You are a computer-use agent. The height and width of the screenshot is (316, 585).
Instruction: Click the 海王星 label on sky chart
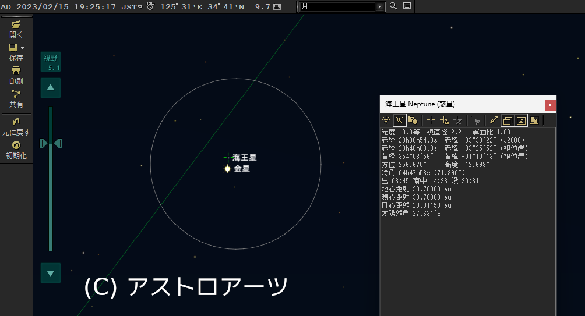244,158
